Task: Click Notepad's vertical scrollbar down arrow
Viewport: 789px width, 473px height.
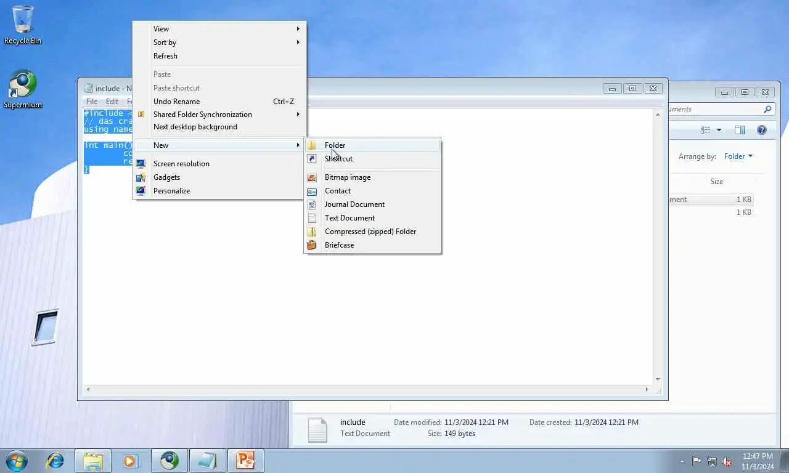Action: pyautogui.click(x=658, y=379)
